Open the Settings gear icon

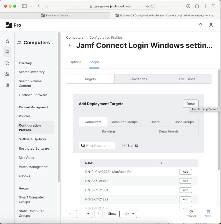(x=7, y=85)
